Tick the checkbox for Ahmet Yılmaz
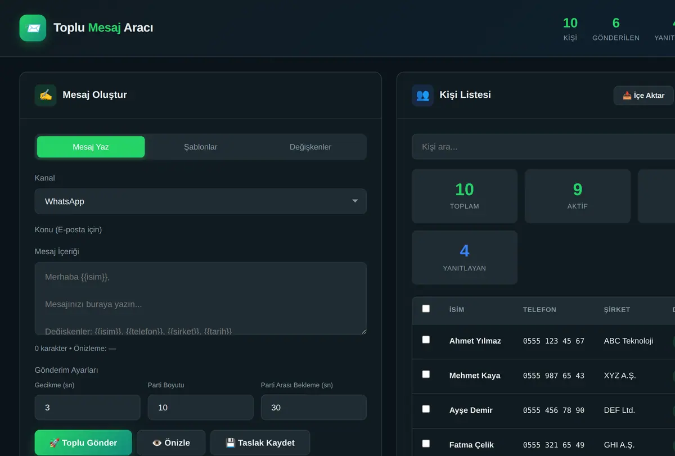This screenshot has width=675, height=456. tap(426, 340)
